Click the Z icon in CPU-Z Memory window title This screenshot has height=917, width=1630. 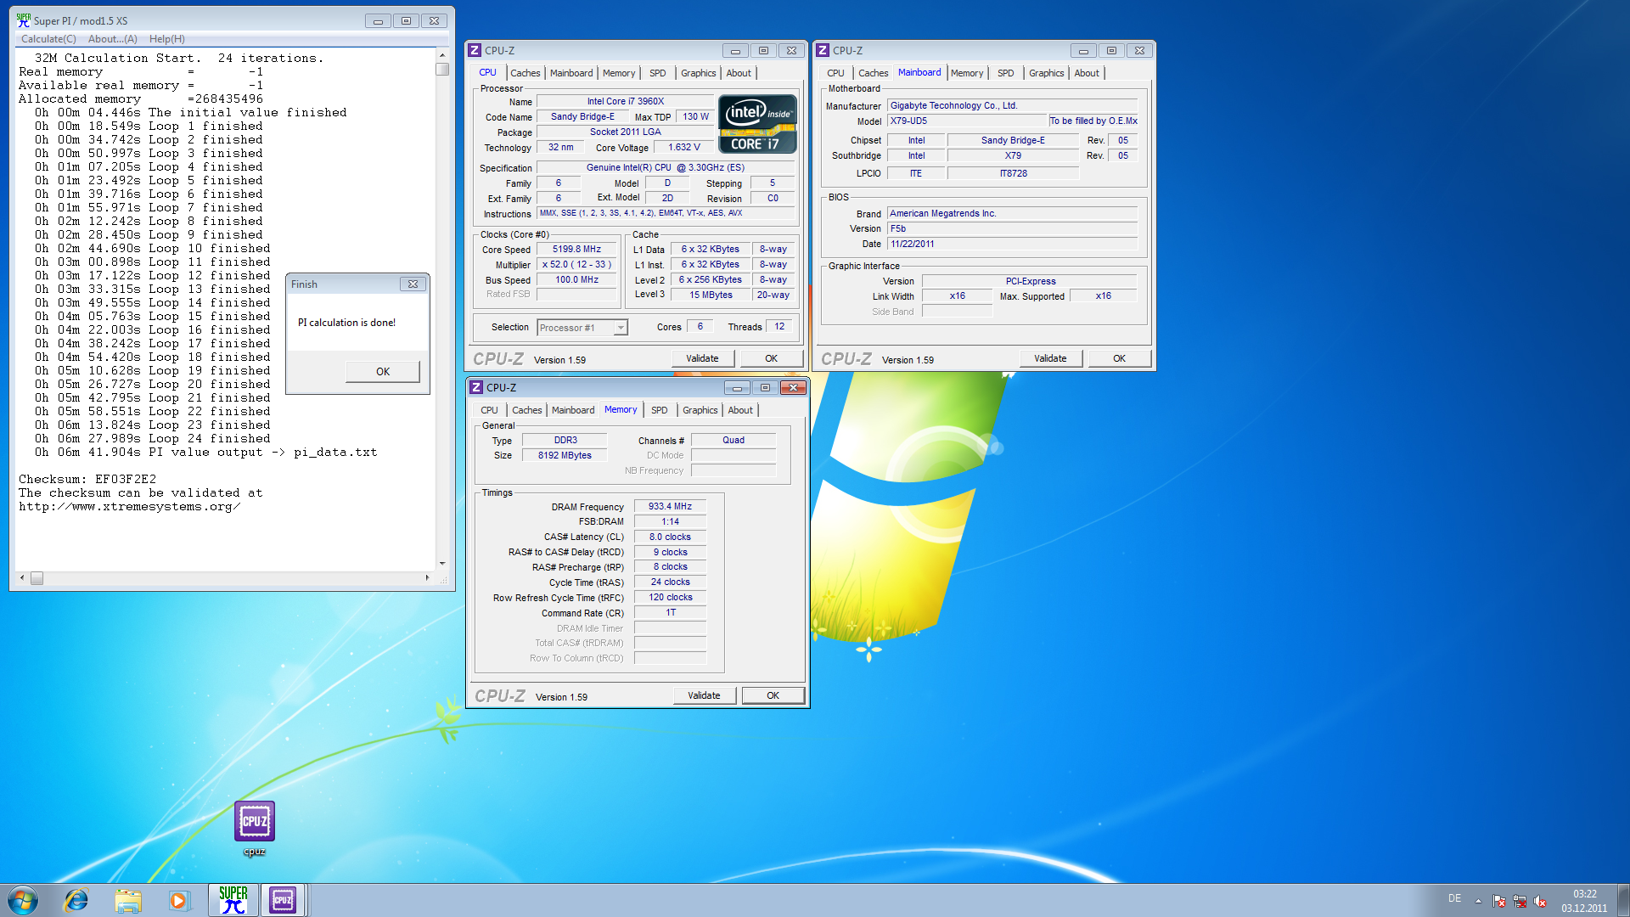pyautogui.click(x=476, y=388)
